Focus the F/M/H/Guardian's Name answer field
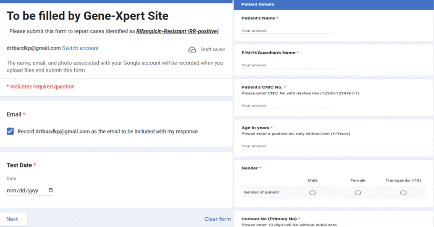This screenshot has width=434, height=227. (x=287, y=65)
